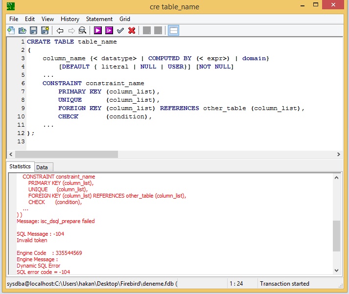Screen dimensions: 349x294
Task: Run the selection with the second purple play icon
Action: coord(109,30)
